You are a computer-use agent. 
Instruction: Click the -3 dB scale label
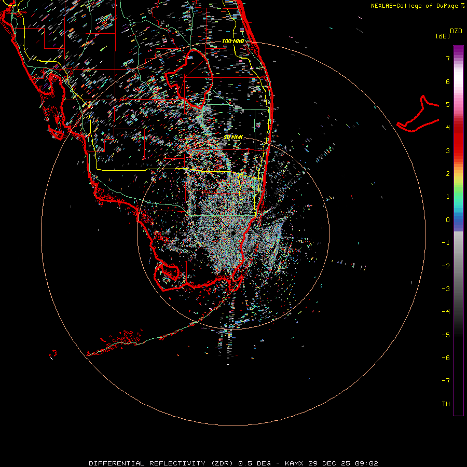(446, 289)
